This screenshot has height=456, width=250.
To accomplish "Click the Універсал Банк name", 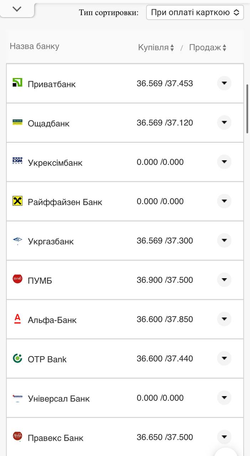I will [59, 399].
